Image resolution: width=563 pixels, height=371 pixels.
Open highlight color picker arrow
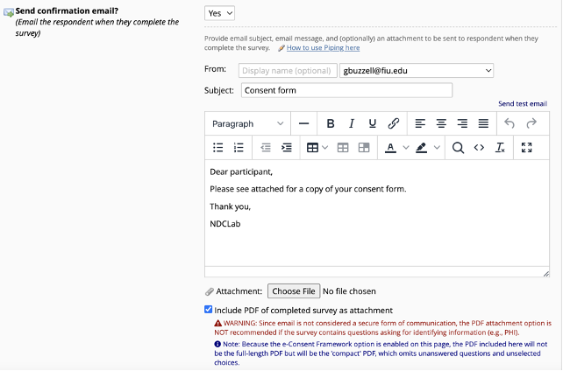(437, 148)
